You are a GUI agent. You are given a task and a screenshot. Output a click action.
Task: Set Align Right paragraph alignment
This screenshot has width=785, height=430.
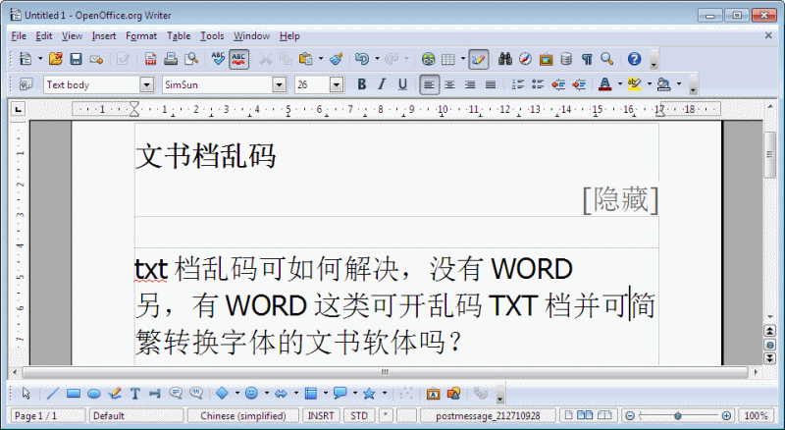pyautogui.click(x=470, y=84)
